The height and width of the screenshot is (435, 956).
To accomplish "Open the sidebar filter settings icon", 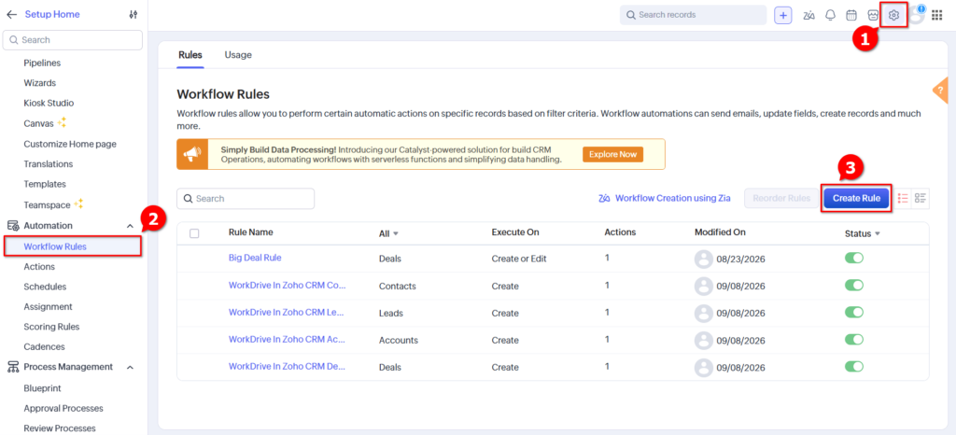I will [134, 14].
